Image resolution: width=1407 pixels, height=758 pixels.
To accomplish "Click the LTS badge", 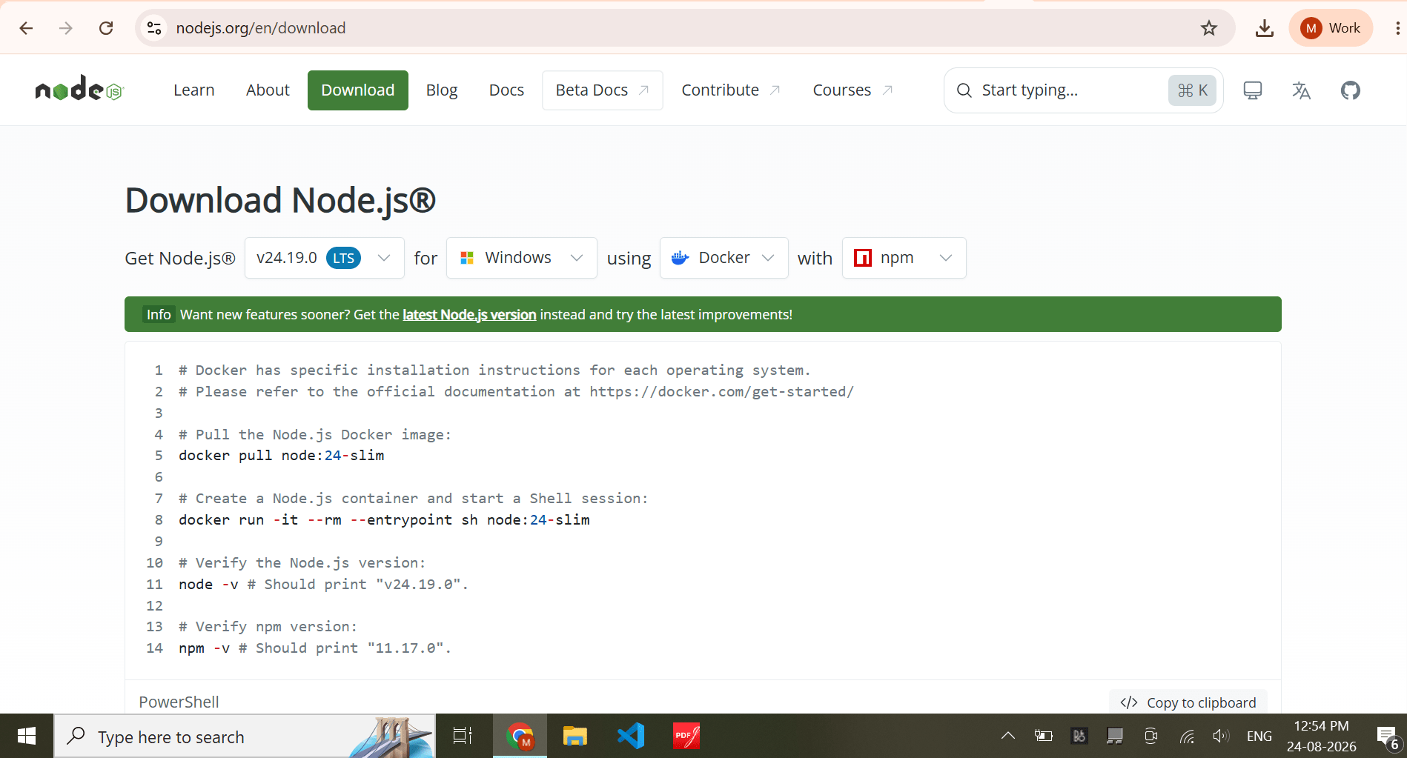I will [x=343, y=258].
